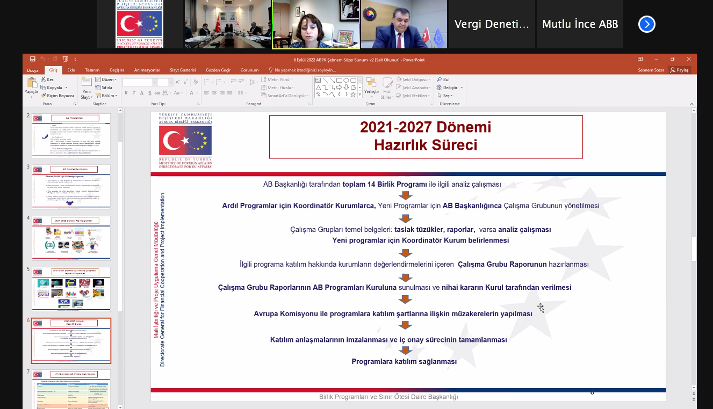Click the Paylaş share button
713x409 pixels.
[x=679, y=70]
